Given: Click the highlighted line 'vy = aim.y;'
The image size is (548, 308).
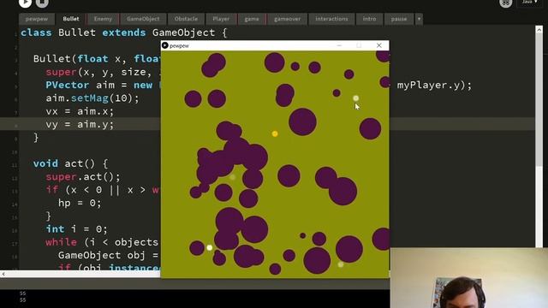Looking at the screenshot, I should [80, 124].
